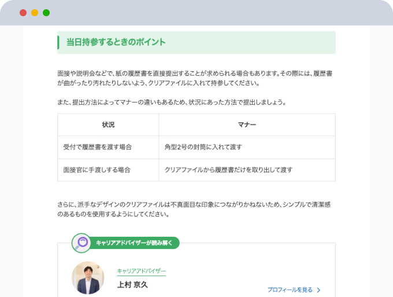393x297 pixels.
Task: Open the プロフィールを見る link
Action: [290, 290]
